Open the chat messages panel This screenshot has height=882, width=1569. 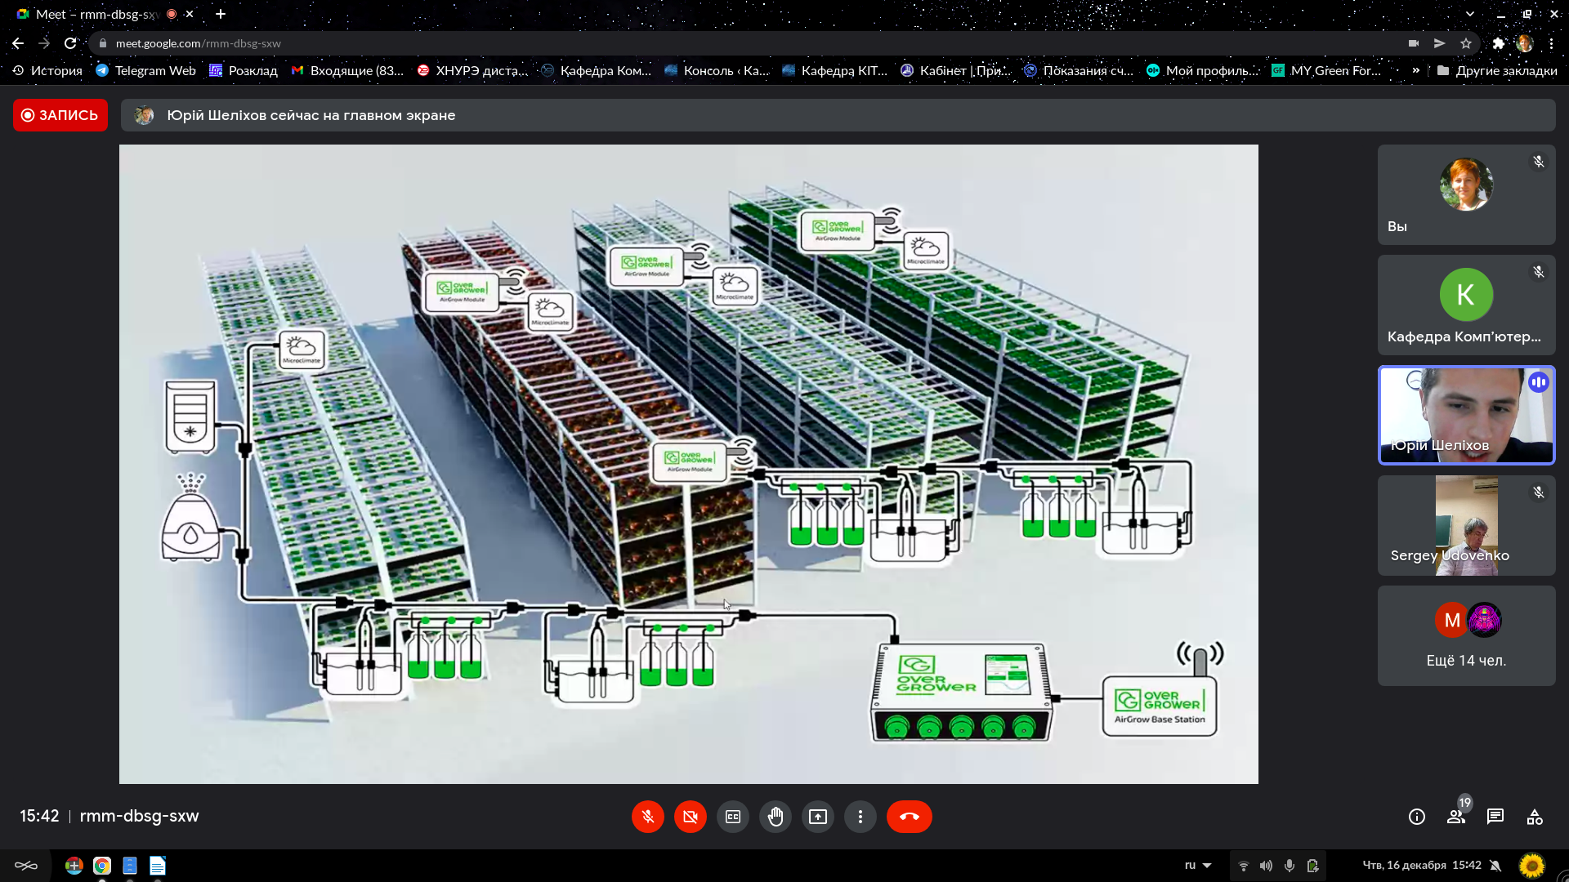tap(1495, 817)
